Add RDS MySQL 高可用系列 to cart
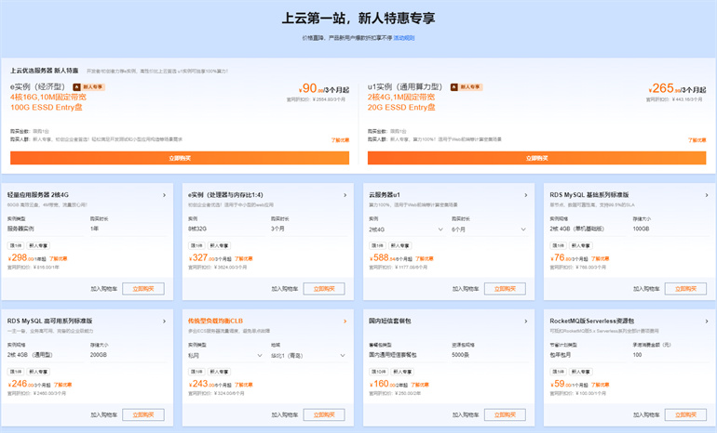The image size is (717, 433). tap(103, 414)
